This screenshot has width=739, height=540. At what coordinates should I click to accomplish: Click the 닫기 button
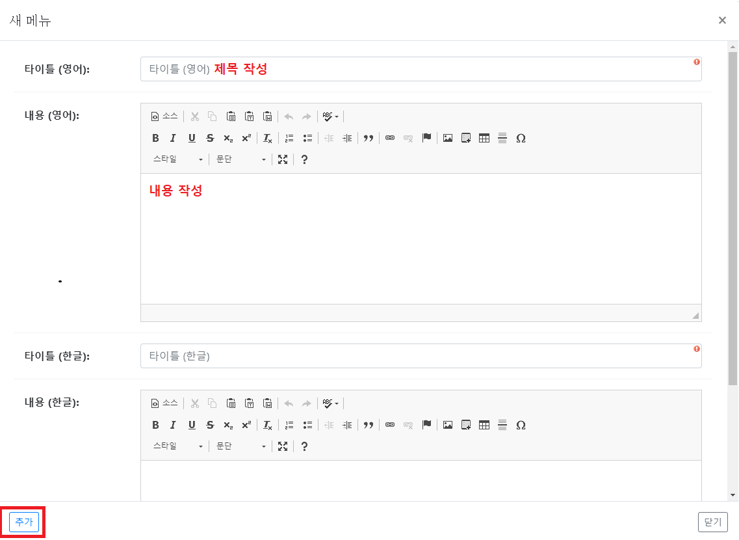pos(712,522)
